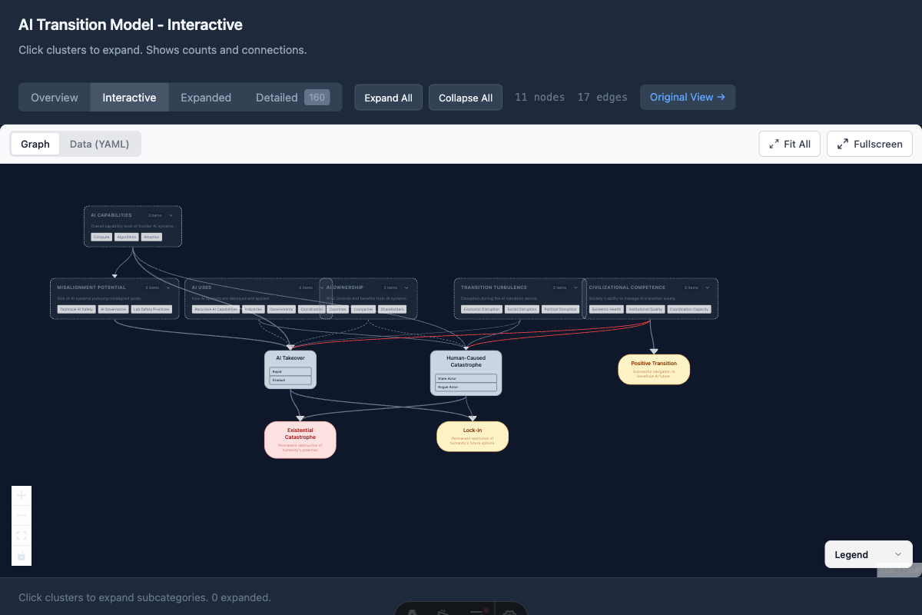Viewport: 922px width, 615px height.
Task: Click the lock icon on the graph toolbar
Action: [x=21, y=556]
